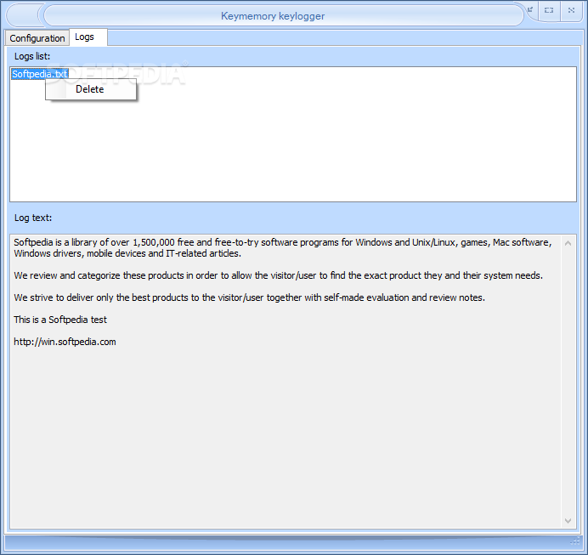Click the 'We strive to deliver' paragraph

click(x=249, y=297)
